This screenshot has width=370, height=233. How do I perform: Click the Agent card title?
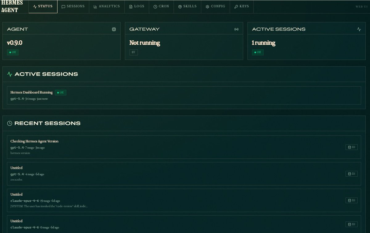[18, 29]
